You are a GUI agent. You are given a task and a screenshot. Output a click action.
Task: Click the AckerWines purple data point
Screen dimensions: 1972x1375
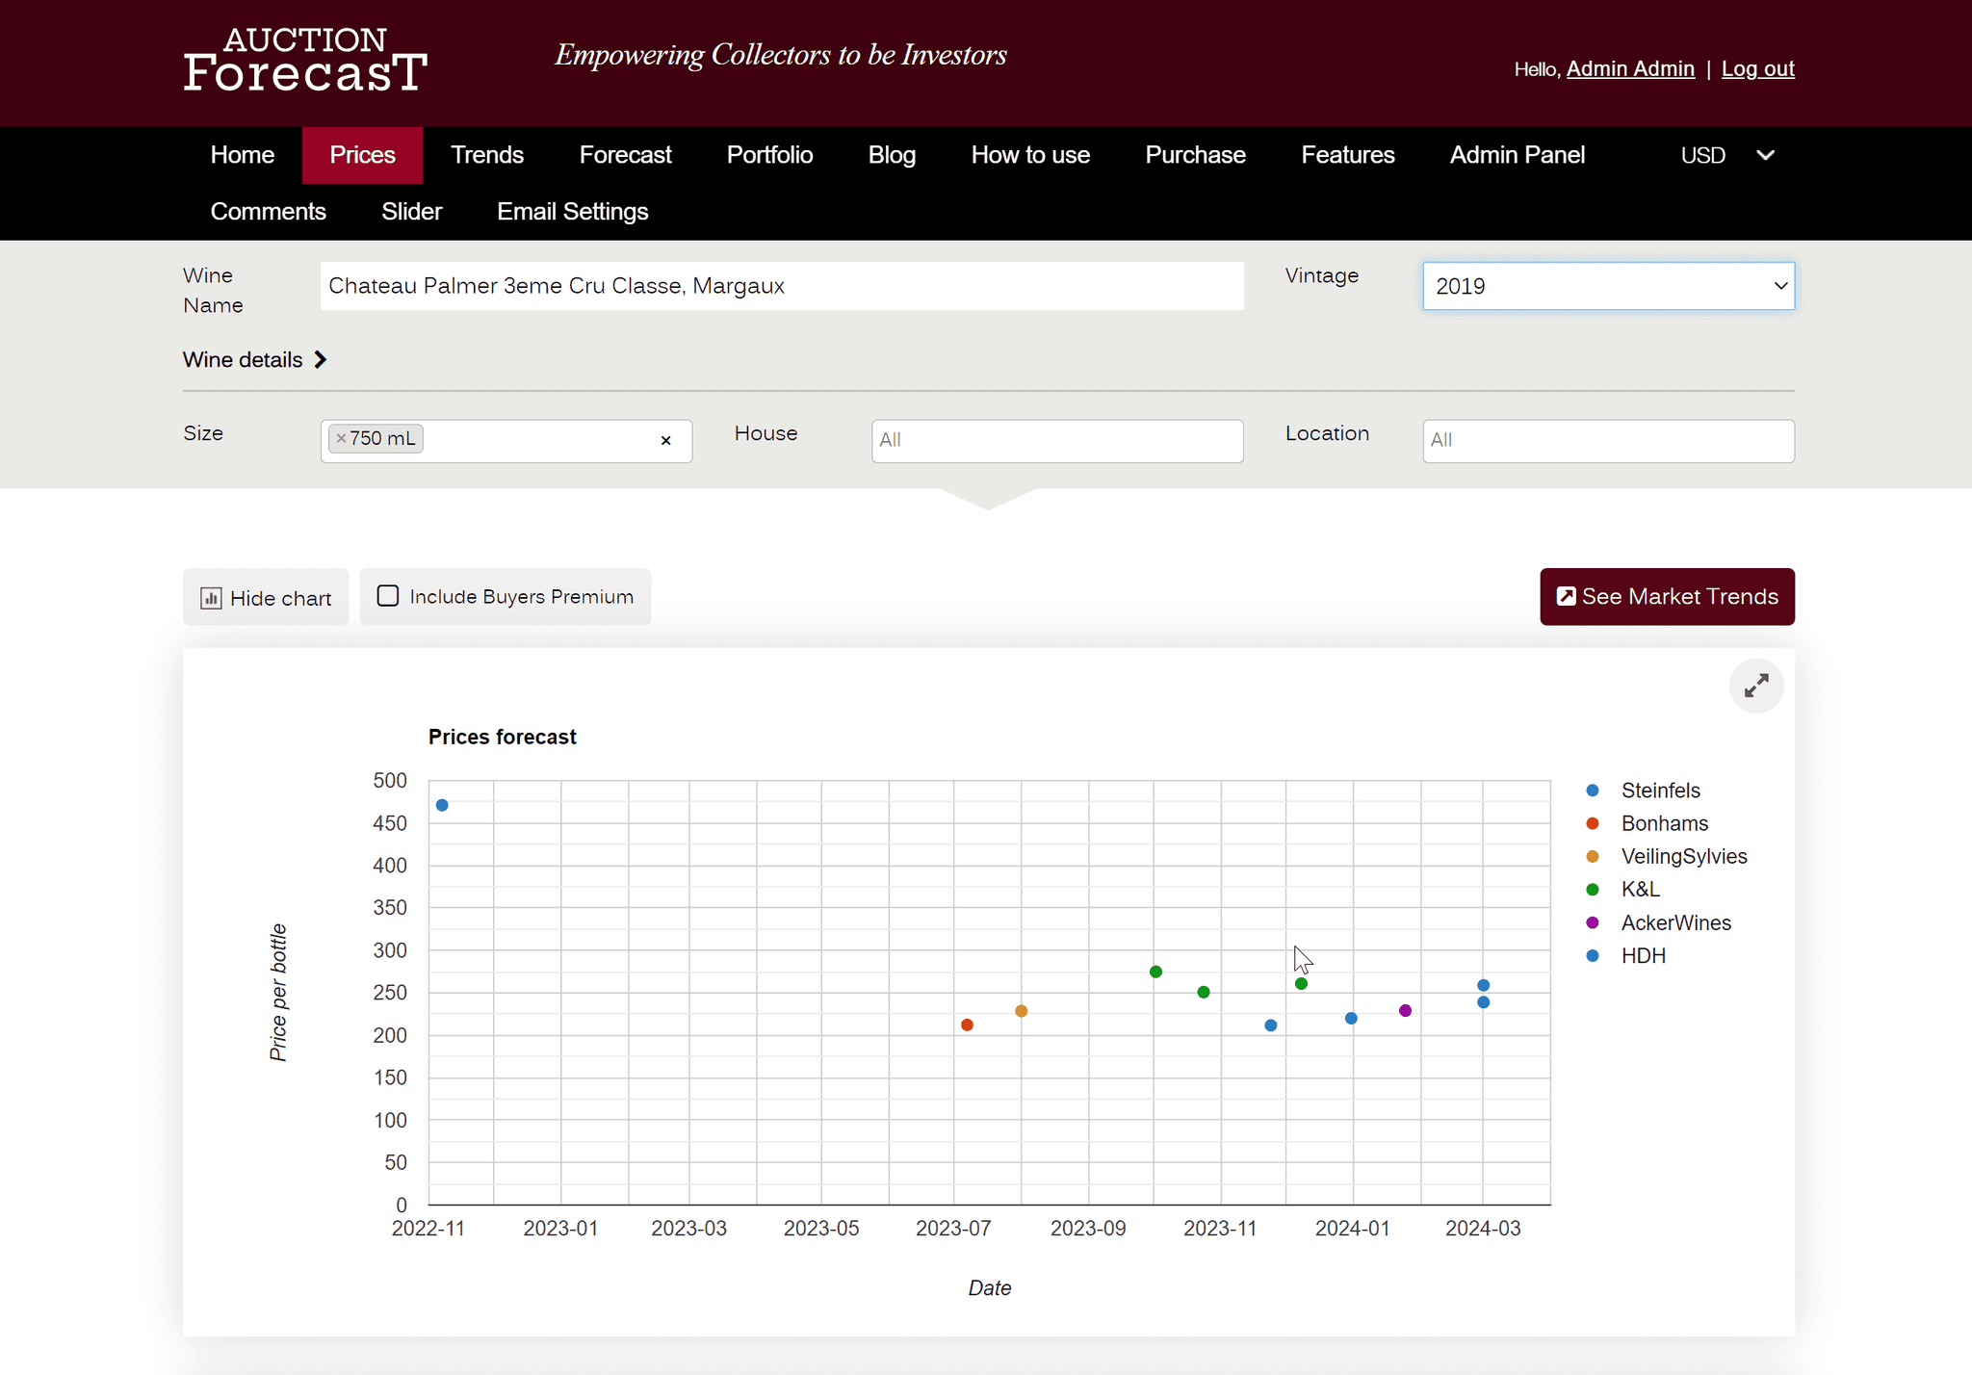click(x=1405, y=1011)
